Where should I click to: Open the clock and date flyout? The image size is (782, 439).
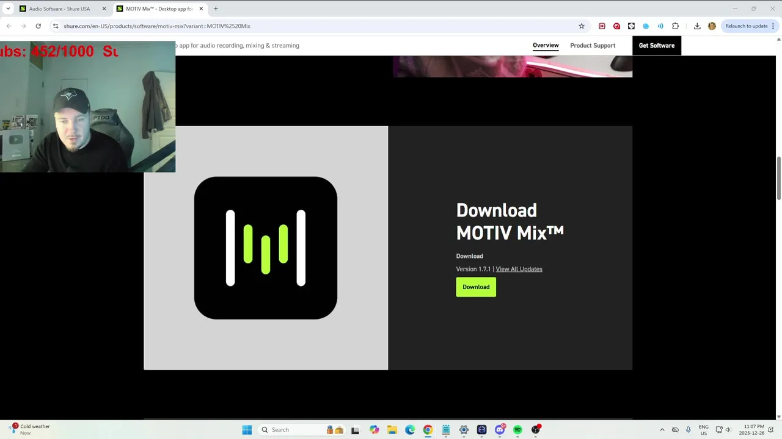(x=751, y=430)
